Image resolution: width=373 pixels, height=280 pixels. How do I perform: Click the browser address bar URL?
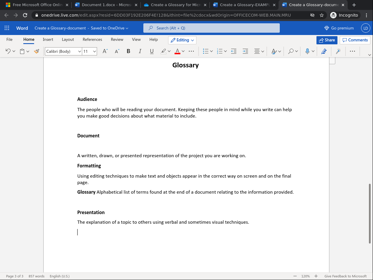pyautogui.click(x=166, y=15)
